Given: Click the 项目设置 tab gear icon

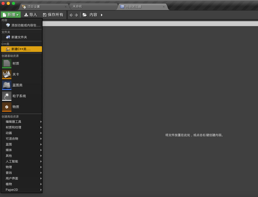Looking at the screenshot, I should [24, 7].
